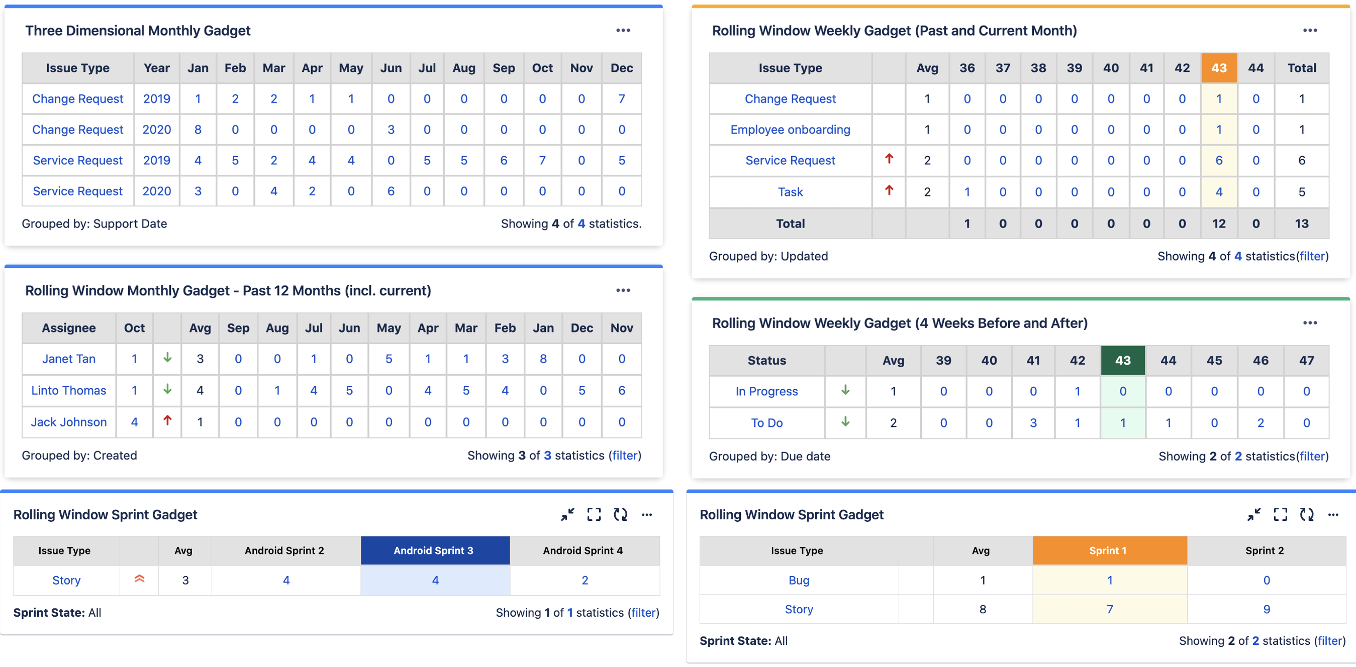
Task: Minimize the Bug and Story sprint gadget
Action: pos(1254,514)
